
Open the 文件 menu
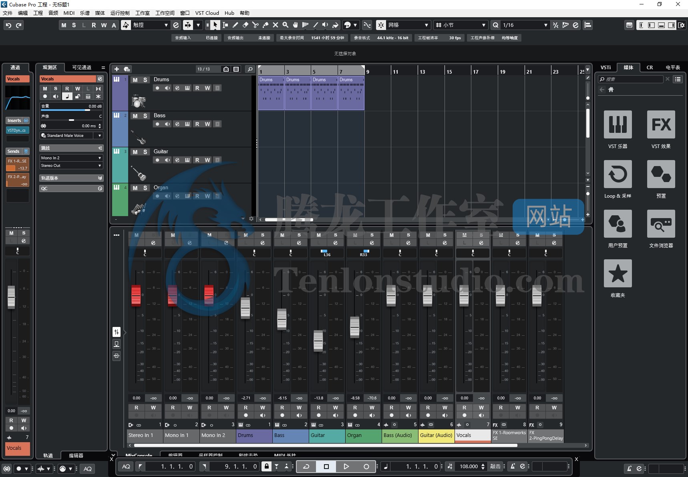tap(8, 13)
